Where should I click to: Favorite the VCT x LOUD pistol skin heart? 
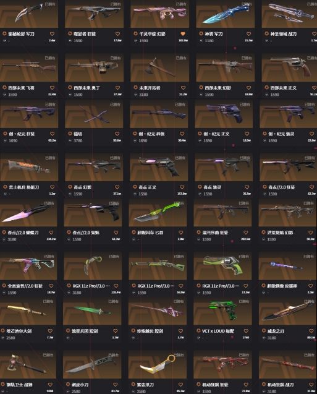[246, 331]
